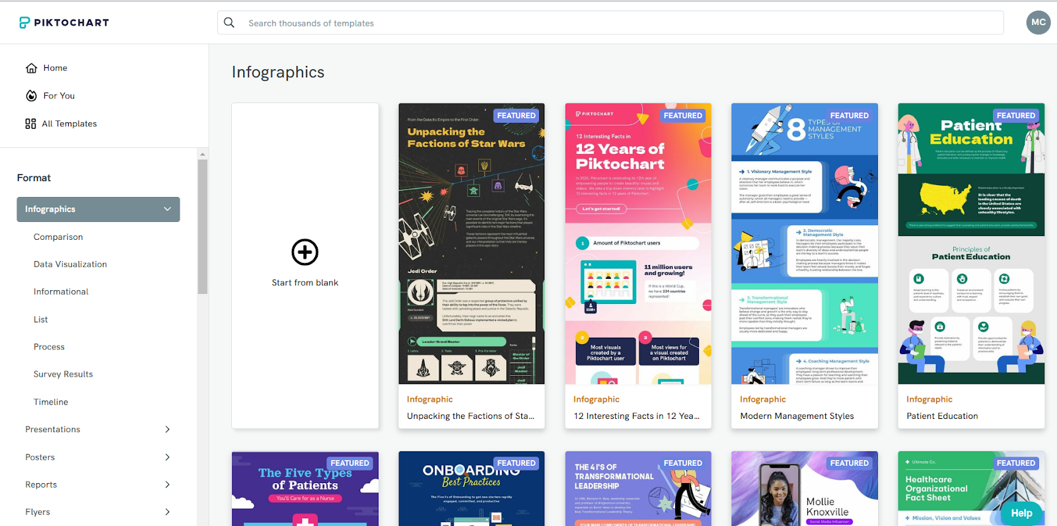Open Healthcare Organizational Fact Sheet template
Screen dimensions: 1057x526
971,489
